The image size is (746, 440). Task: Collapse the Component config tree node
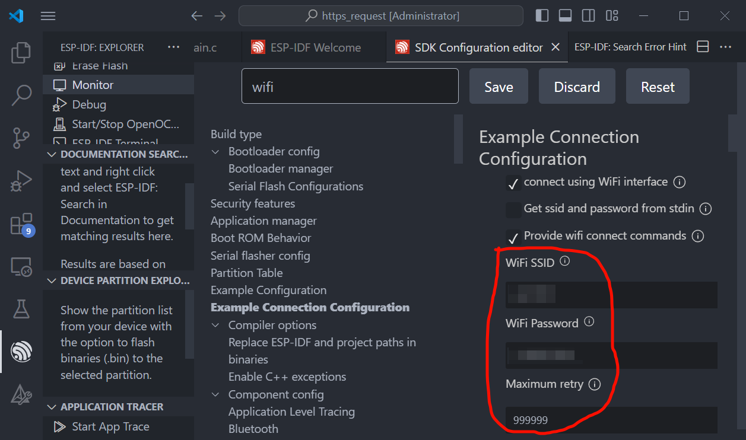point(215,395)
